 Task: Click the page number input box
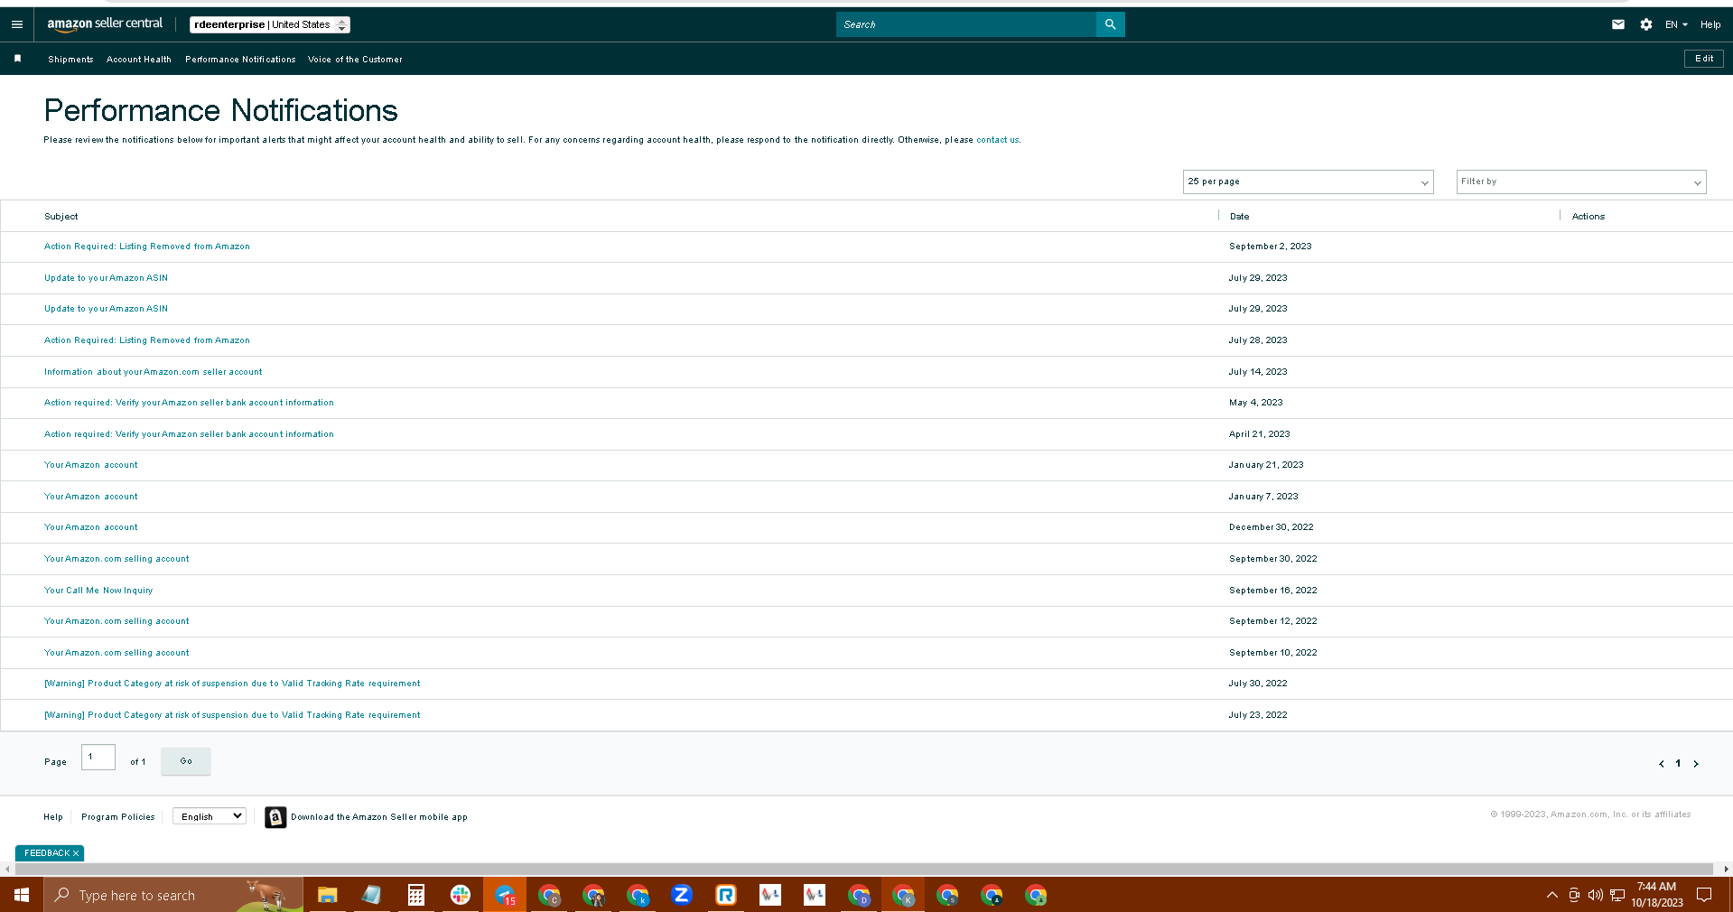(x=98, y=757)
